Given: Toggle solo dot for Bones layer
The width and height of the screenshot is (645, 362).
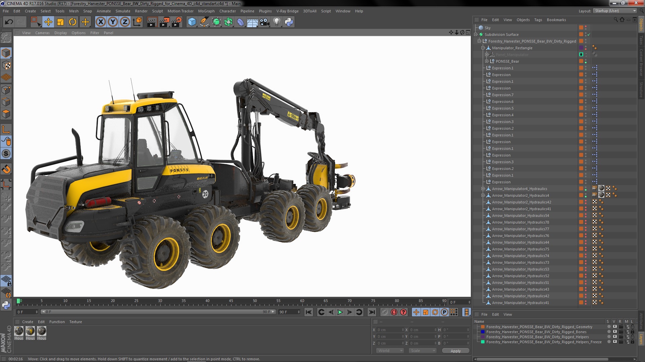Looking at the screenshot, I should [609, 332].
